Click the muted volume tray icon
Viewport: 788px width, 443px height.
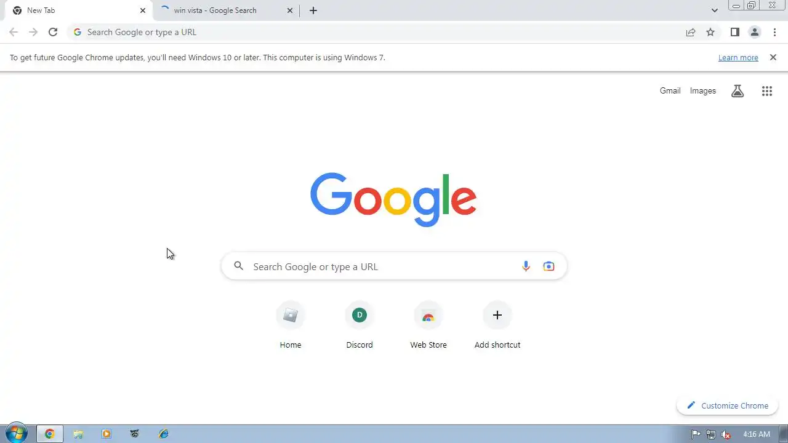point(726,434)
